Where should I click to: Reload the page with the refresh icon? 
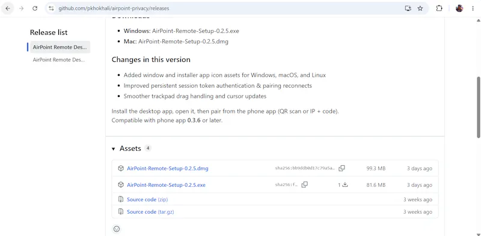click(x=35, y=8)
